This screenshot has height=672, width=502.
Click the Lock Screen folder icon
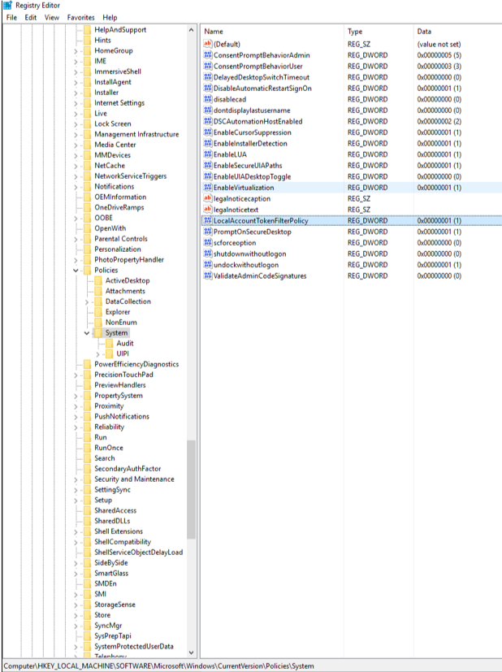[x=88, y=124]
